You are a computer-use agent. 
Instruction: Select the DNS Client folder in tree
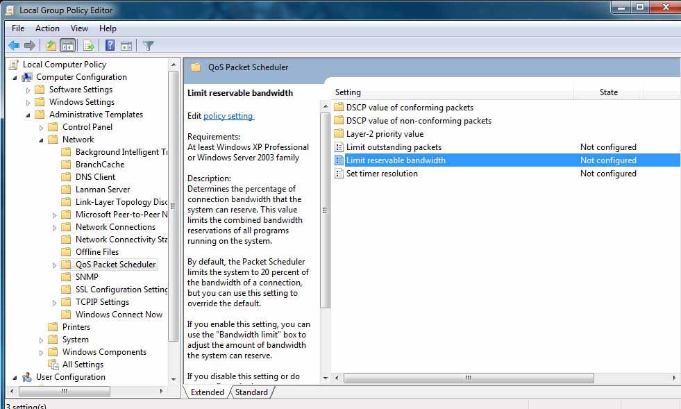pyautogui.click(x=95, y=177)
